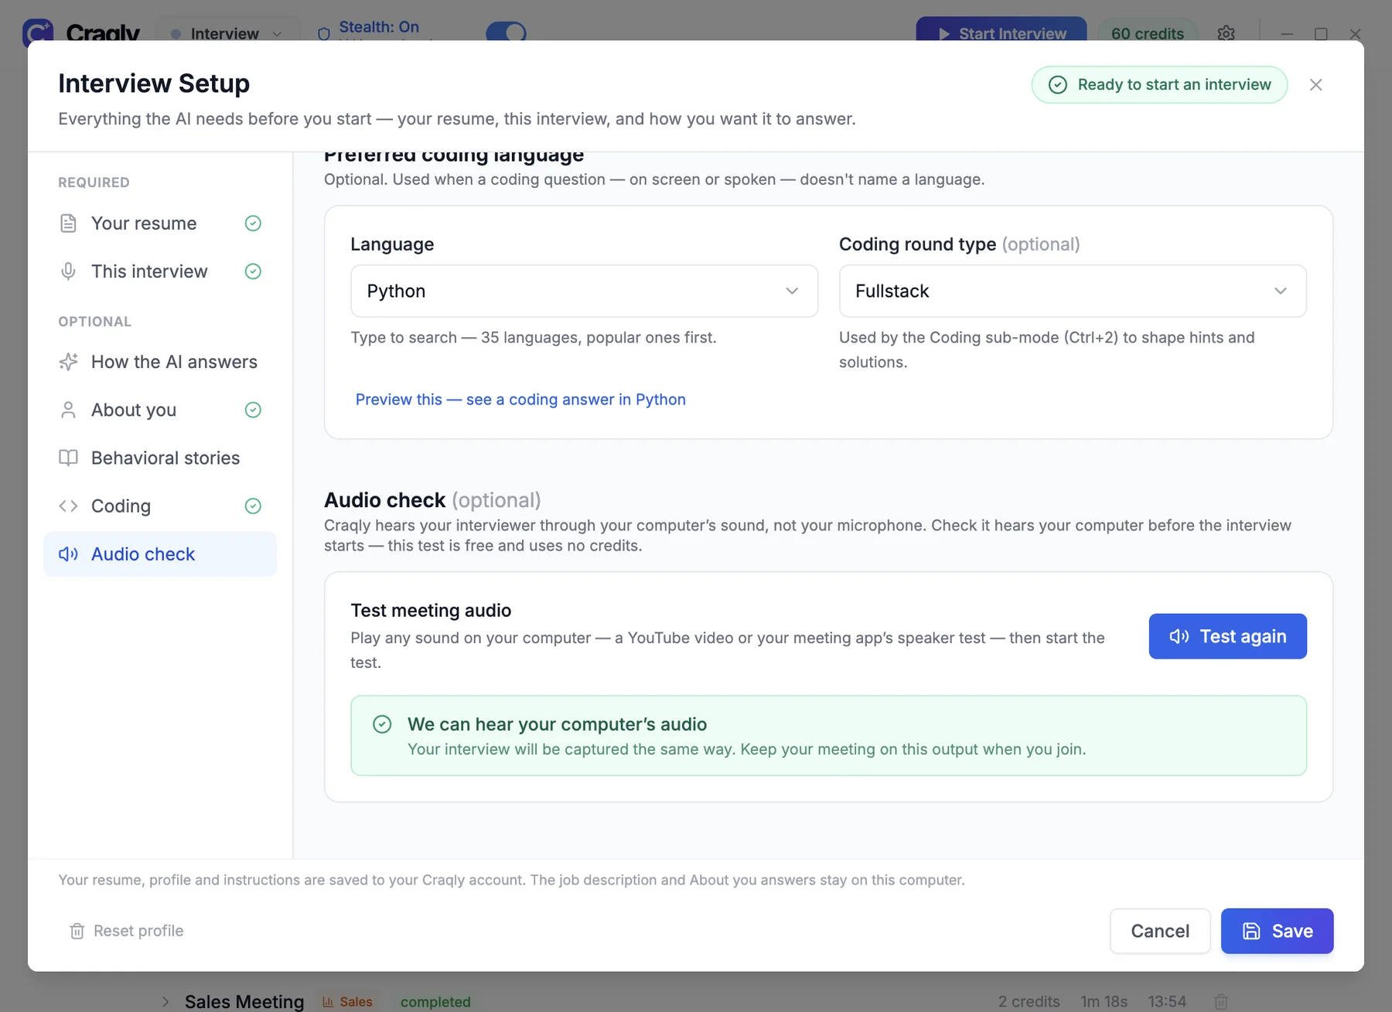This screenshot has height=1012, width=1392.
Task: Click the code brackets icon beside Coding
Action: point(68,506)
